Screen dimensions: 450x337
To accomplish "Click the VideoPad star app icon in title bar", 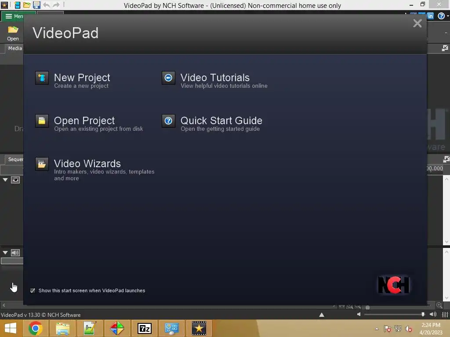I will tap(4, 5).
